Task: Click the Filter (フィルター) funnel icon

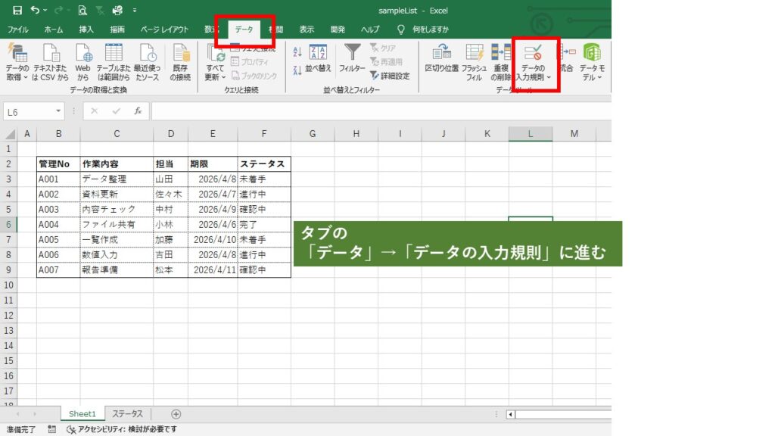Action: click(x=352, y=53)
